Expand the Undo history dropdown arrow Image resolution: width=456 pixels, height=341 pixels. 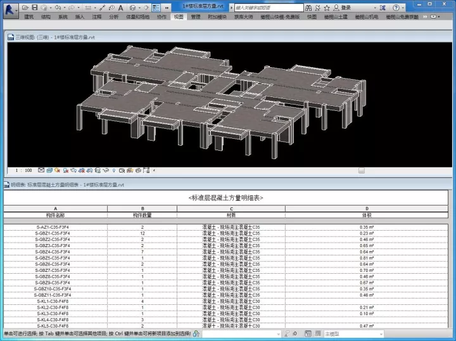63,7
